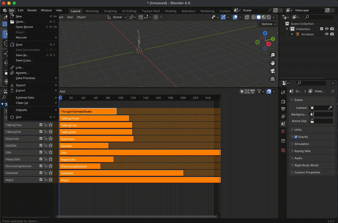Open Texture properties checkerboard icon
338x223 pixels.
pos(283,150)
